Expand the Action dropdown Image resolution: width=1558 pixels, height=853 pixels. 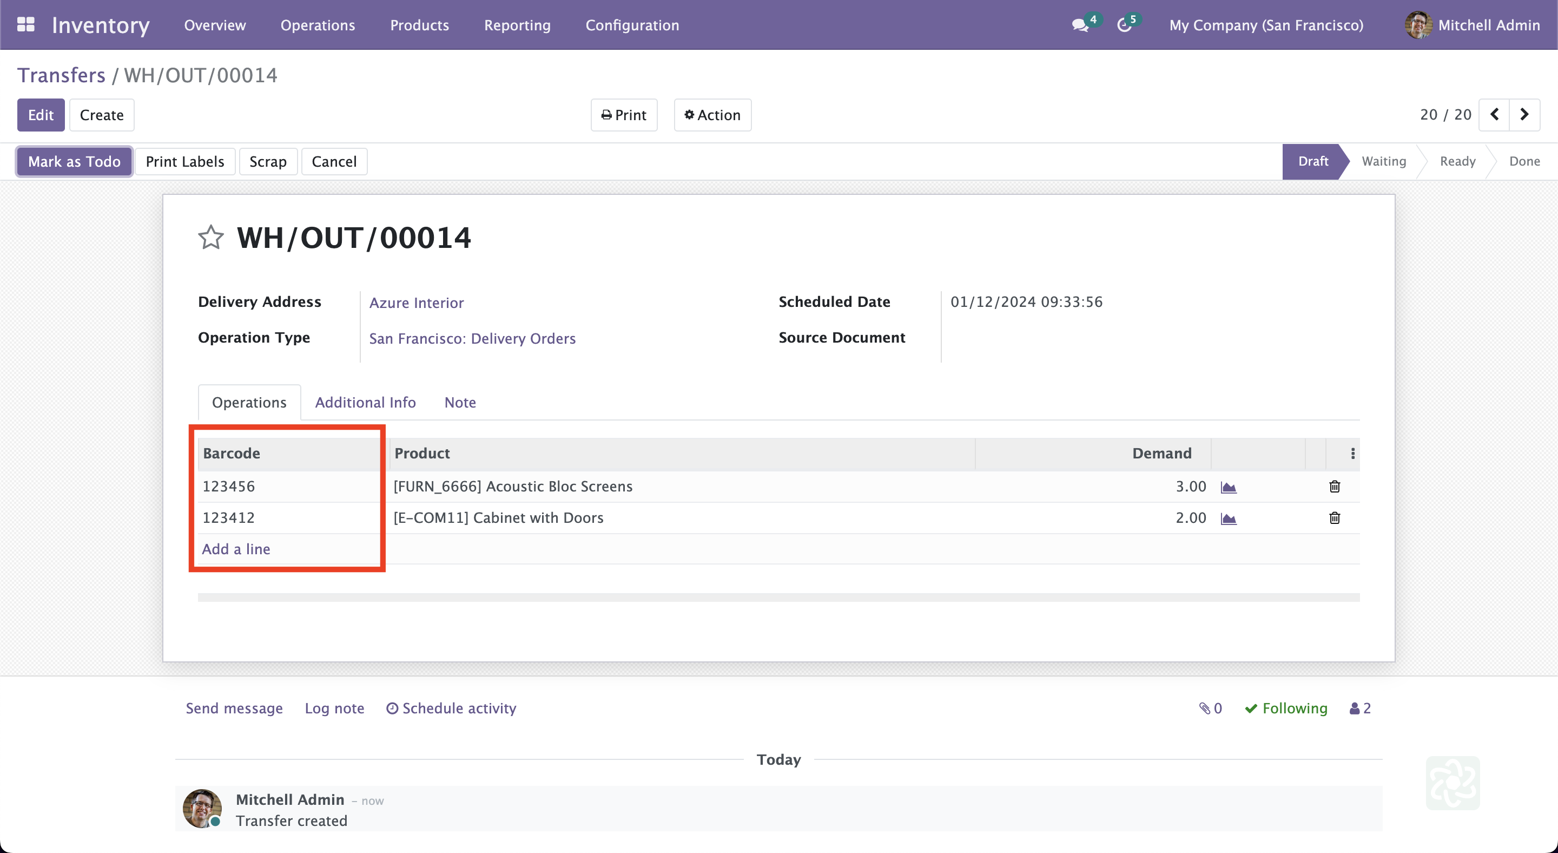(712, 115)
